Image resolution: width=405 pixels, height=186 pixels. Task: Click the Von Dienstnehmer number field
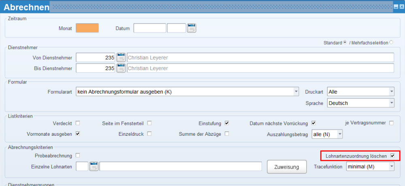pos(96,58)
